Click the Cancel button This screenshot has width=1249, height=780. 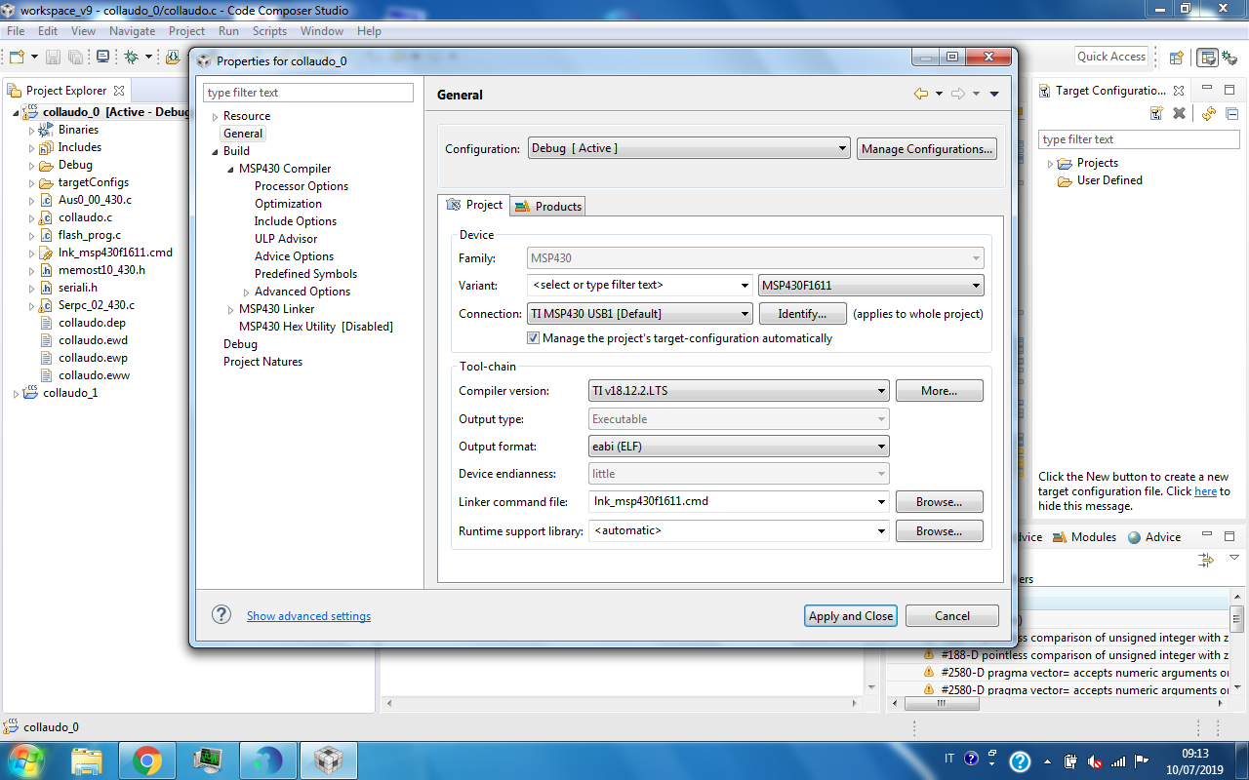tap(952, 616)
